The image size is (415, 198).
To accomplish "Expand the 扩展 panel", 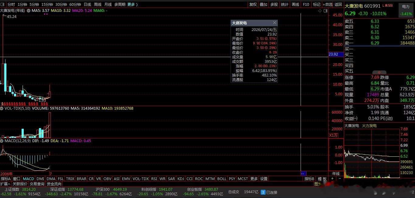I will pos(5,184).
